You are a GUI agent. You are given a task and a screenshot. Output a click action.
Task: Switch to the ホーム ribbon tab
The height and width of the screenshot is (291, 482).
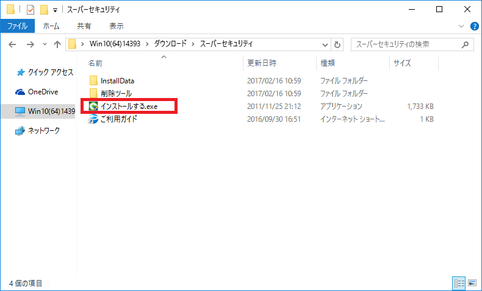tap(51, 26)
